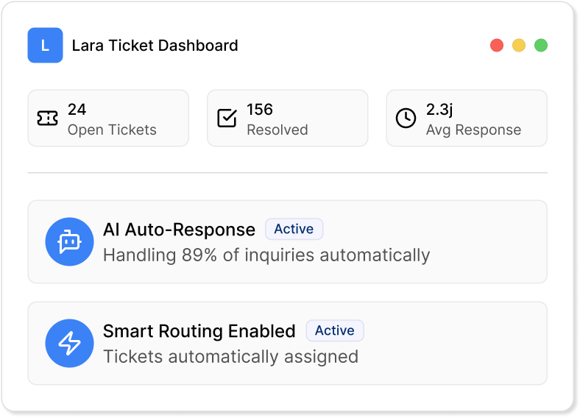Select the Avg Response stat card
This screenshot has width=580, height=418.
coord(467,118)
